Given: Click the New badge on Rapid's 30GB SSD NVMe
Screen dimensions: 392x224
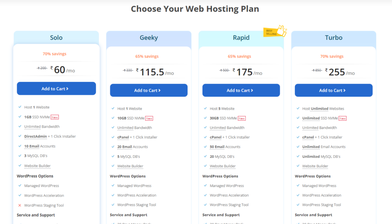Looking at the screenshot, I should click(241, 118).
